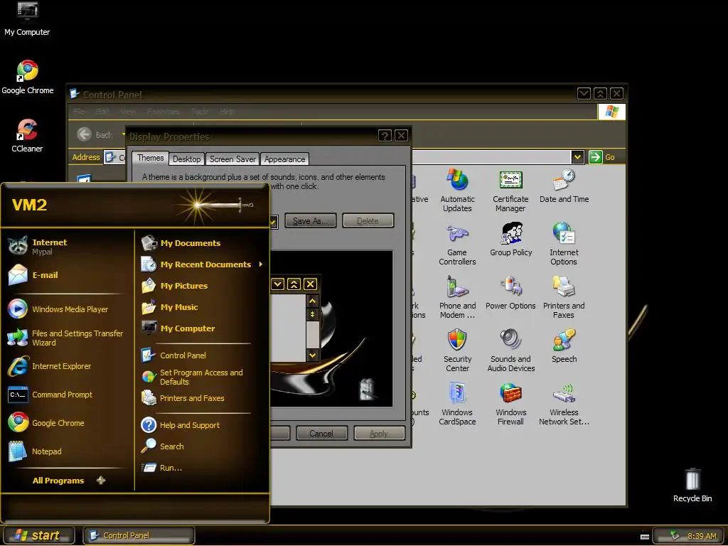The width and height of the screenshot is (728, 546).
Task: Open Windows Firewall applet
Action: (x=510, y=405)
